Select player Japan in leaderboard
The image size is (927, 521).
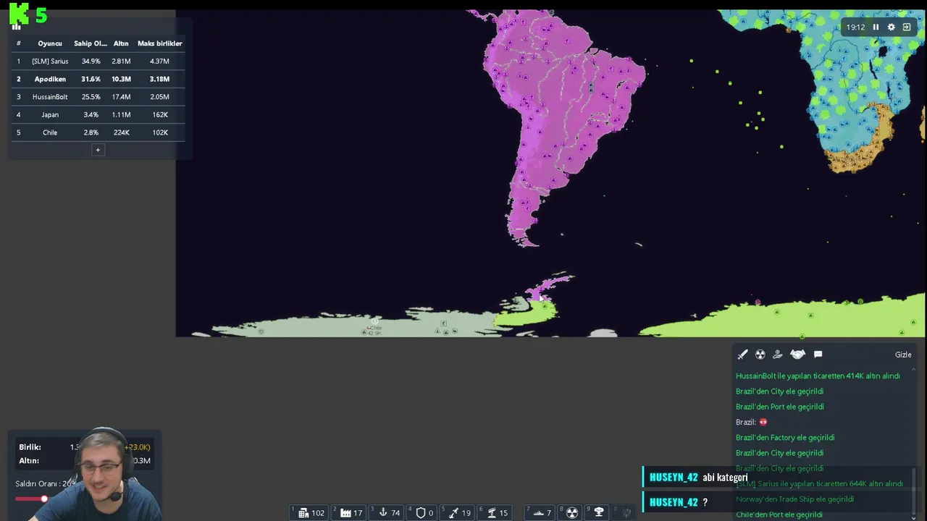tap(50, 114)
